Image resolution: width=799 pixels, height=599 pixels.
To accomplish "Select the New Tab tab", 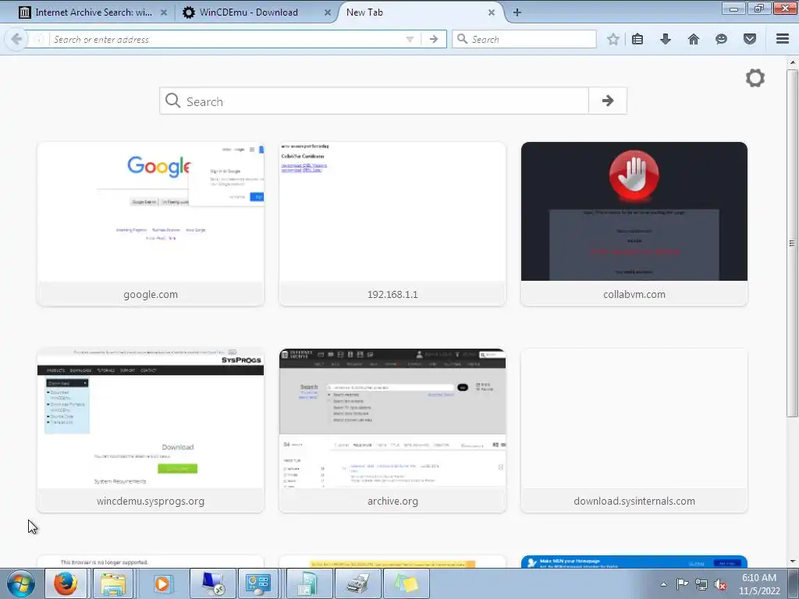I will click(415, 12).
